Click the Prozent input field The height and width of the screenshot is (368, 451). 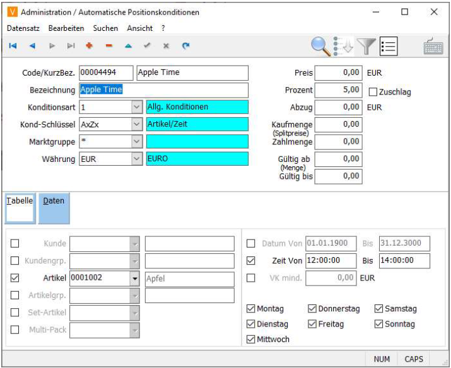pos(339,90)
